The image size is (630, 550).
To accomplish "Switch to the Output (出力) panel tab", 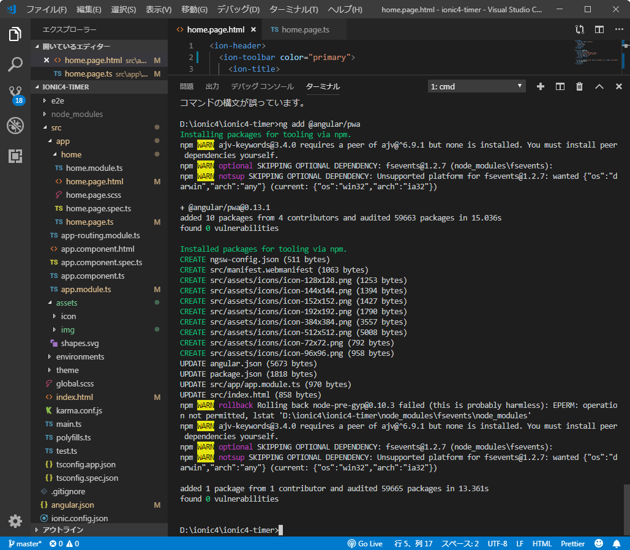I will click(212, 86).
